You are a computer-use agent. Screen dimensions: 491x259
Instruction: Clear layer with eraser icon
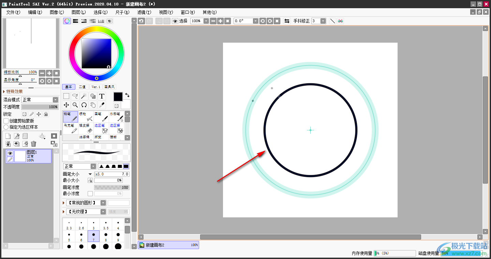[25, 144]
